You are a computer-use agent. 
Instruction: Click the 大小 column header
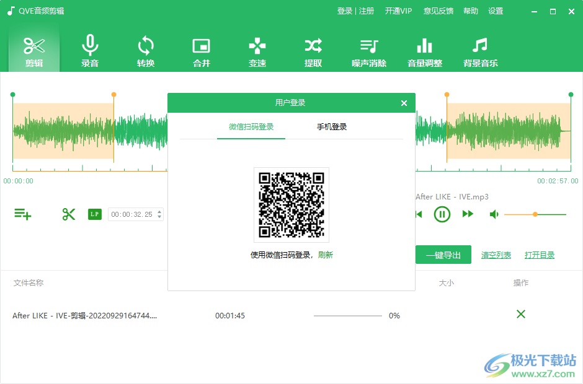(446, 283)
